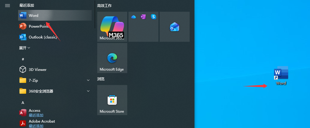Image resolution: width=310 pixels, height=128 pixels.
Task: Click the OneNote icon in the tile folder
Action: pos(143,17)
